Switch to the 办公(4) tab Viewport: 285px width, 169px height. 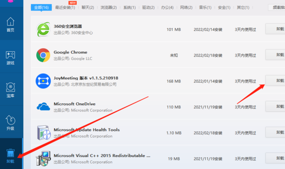point(167,7)
